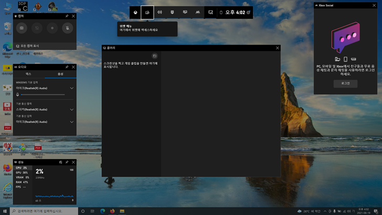Open captures folder icon in Gallery

click(x=154, y=56)
